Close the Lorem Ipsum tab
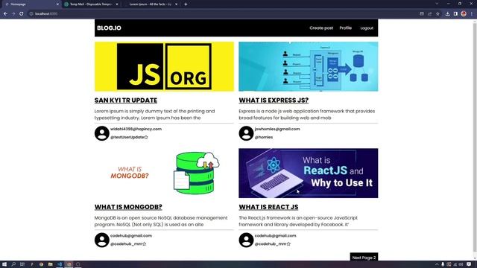The width and height of the screenshot is (477, 268). pyautogui.click(x=177, y=4)
